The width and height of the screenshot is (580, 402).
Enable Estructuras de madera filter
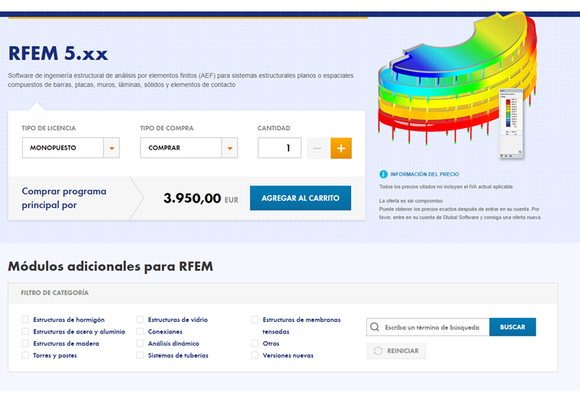click(x=25, y=343)
